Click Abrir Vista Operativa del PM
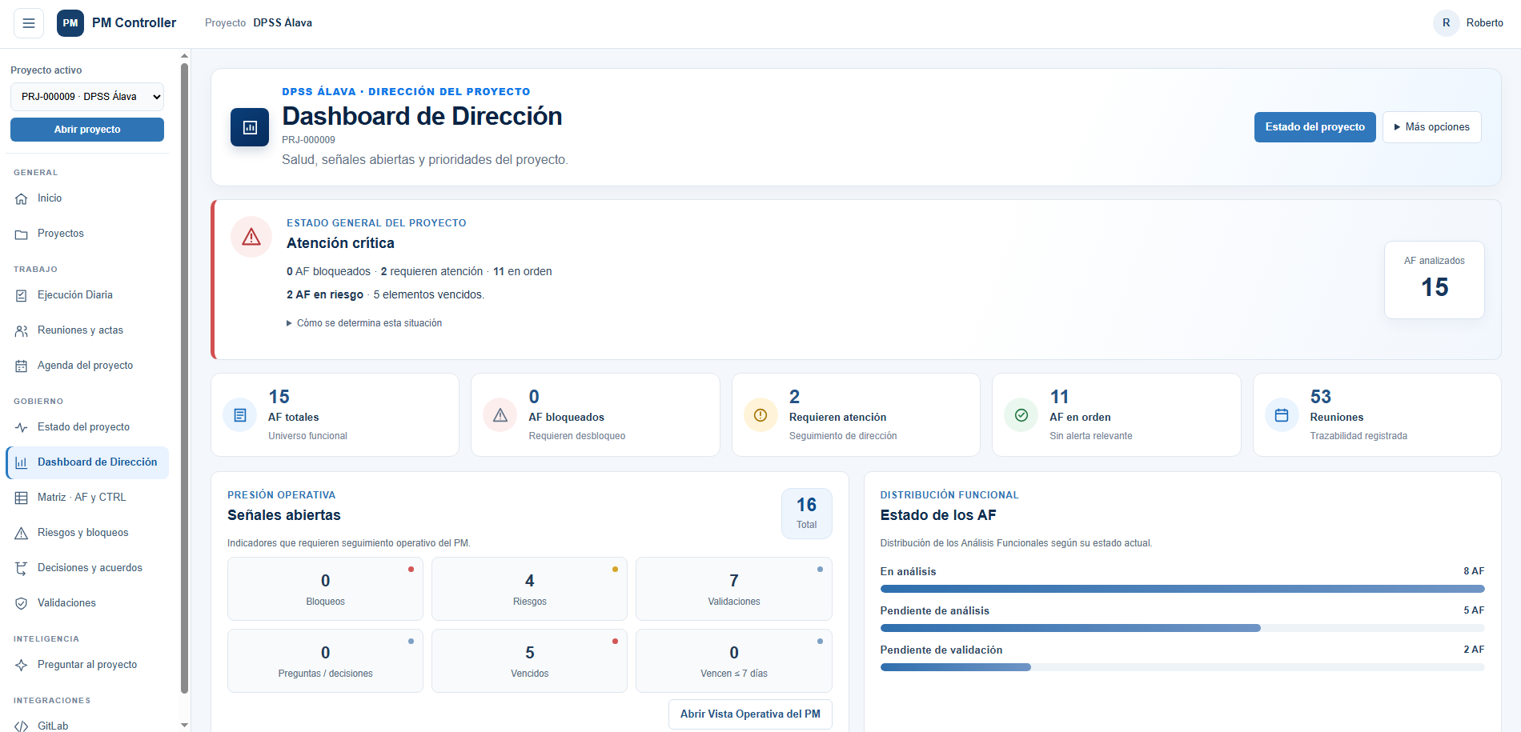Screen dimensions: 1521x732 pos(750,714)
